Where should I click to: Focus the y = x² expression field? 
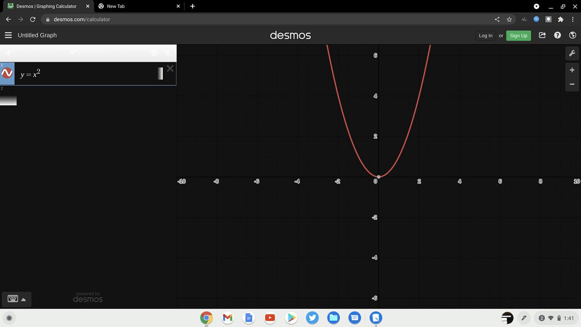pos(87,74)
